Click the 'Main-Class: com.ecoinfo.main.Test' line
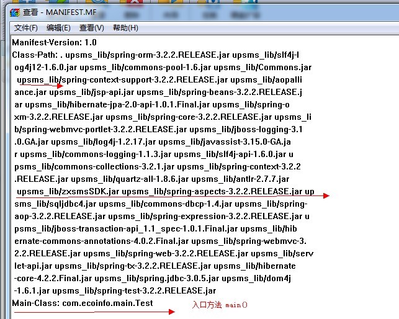 83,303
